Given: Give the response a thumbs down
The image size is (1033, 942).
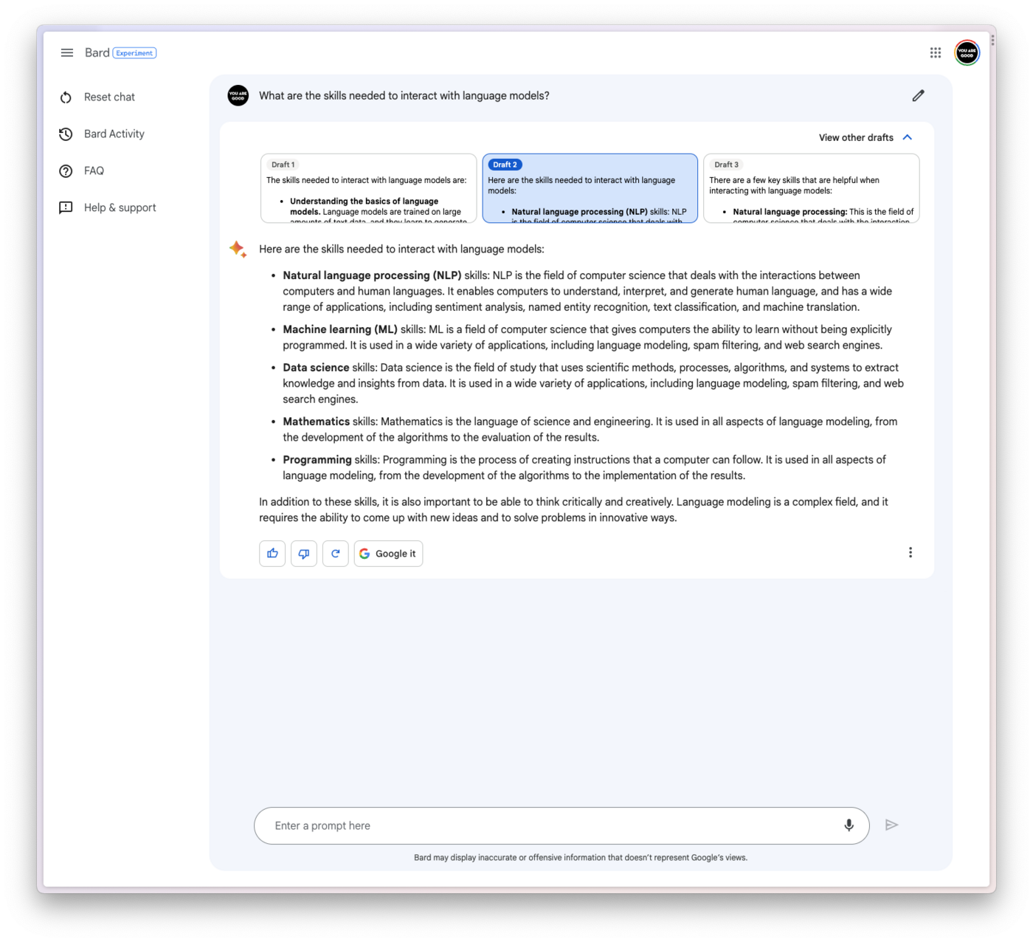Looking at the screenshot, I should pyautogui.click(x=304, y=554).
